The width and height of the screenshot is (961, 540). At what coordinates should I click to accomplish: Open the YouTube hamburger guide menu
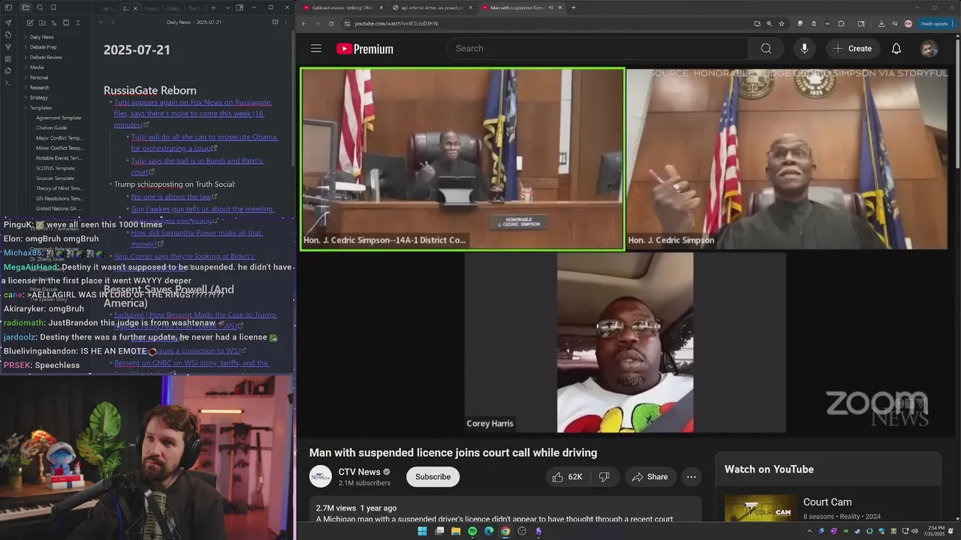coord(316,49)
